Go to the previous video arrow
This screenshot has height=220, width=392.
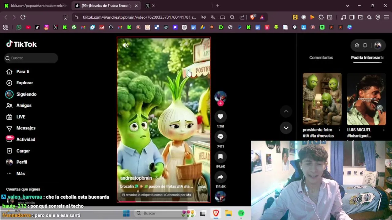tap(286, 112)
